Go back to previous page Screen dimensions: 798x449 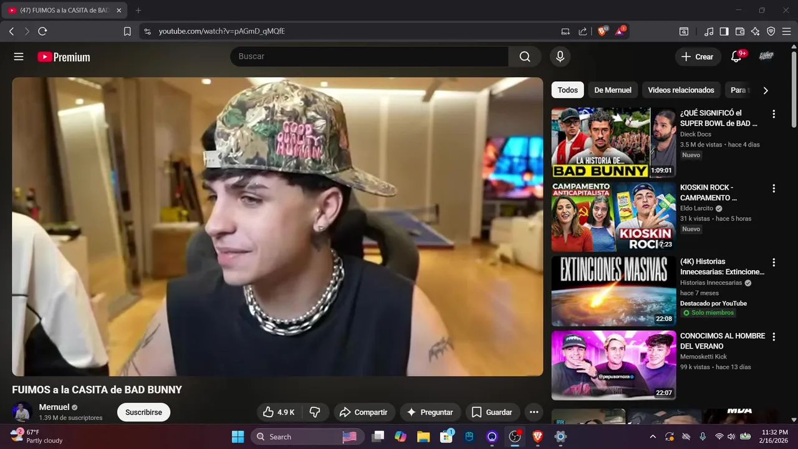[11, 31]
